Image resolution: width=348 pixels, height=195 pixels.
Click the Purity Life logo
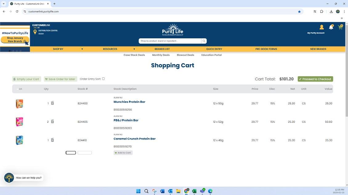point(173,30)
